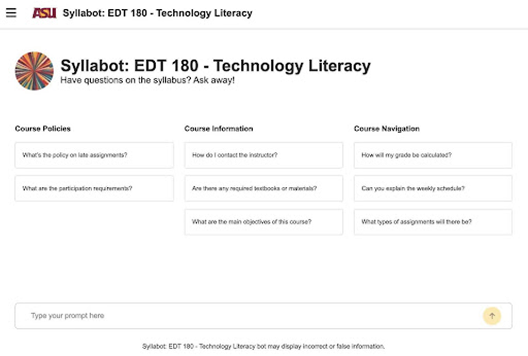This screenshot has width=528, height=356.
Task: Click the Course Policies section heading
Action: coord(43,129)
